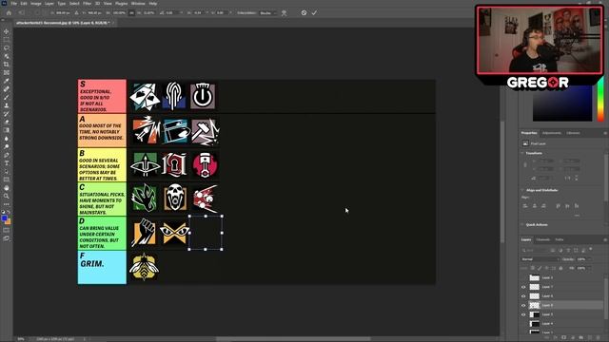Commit the transform with the checkmark icon
The width and height of the screenshot is (609, 342).
[x=314, y=12]
